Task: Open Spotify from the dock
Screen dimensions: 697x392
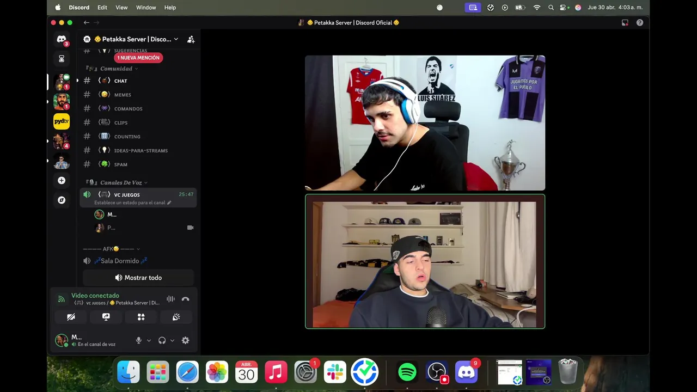Action: click(407, 372)
